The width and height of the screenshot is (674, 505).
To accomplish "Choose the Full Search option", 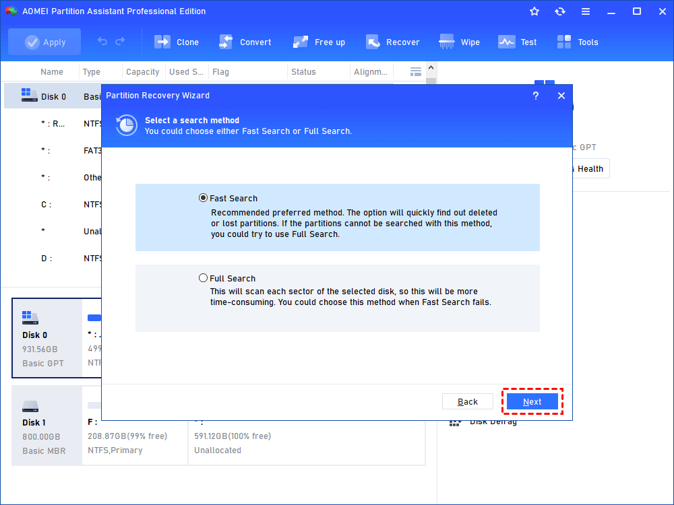I will [203, 277].
